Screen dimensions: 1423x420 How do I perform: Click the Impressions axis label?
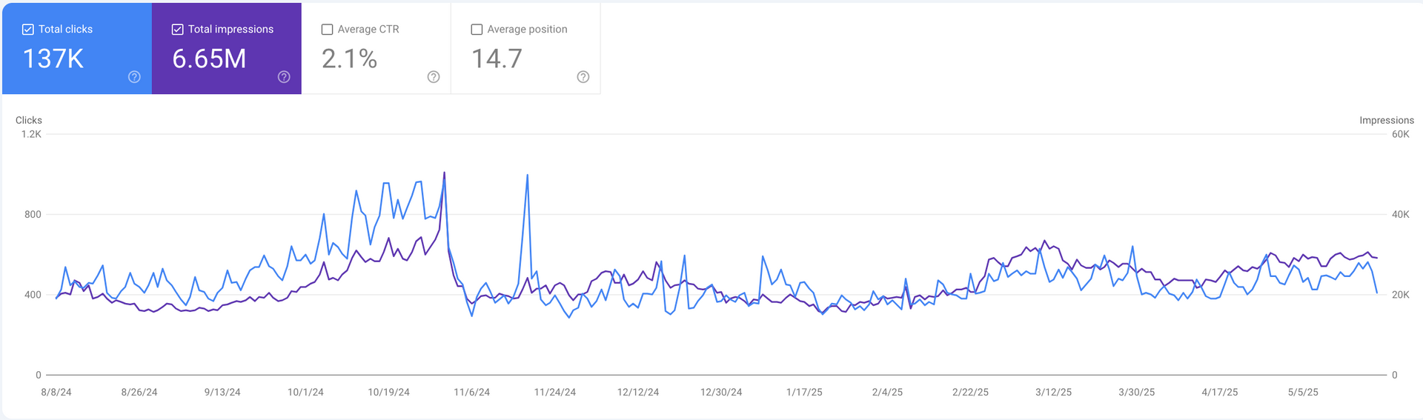tap(1387, 120)
